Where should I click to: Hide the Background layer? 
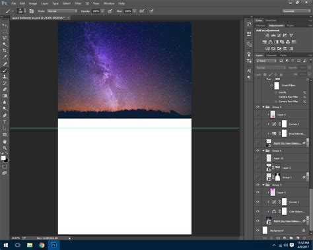258,230
